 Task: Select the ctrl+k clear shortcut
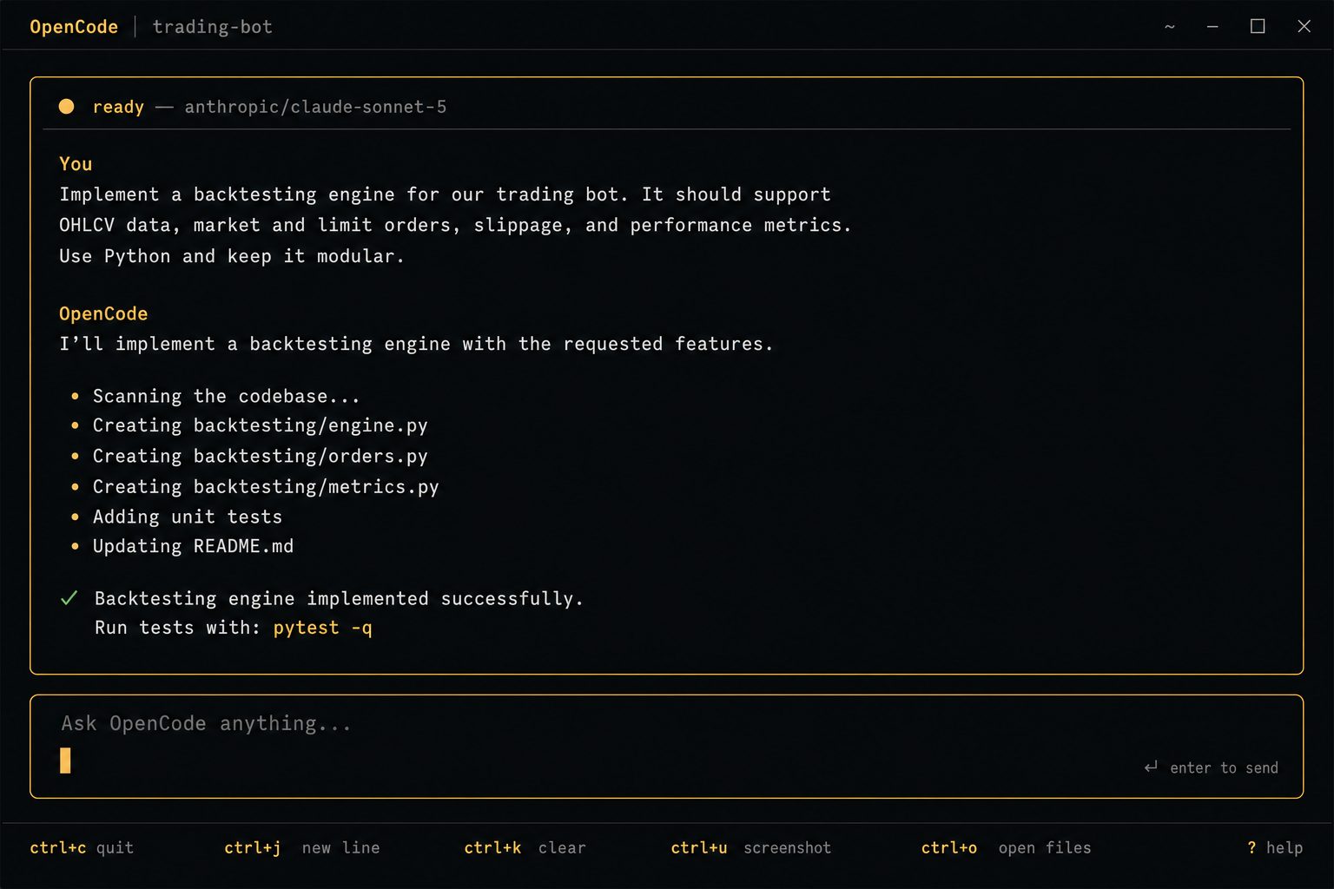[x=525, y=847]
